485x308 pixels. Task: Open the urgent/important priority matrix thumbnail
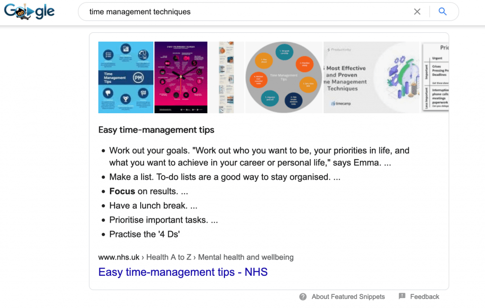tap(435, 77)
